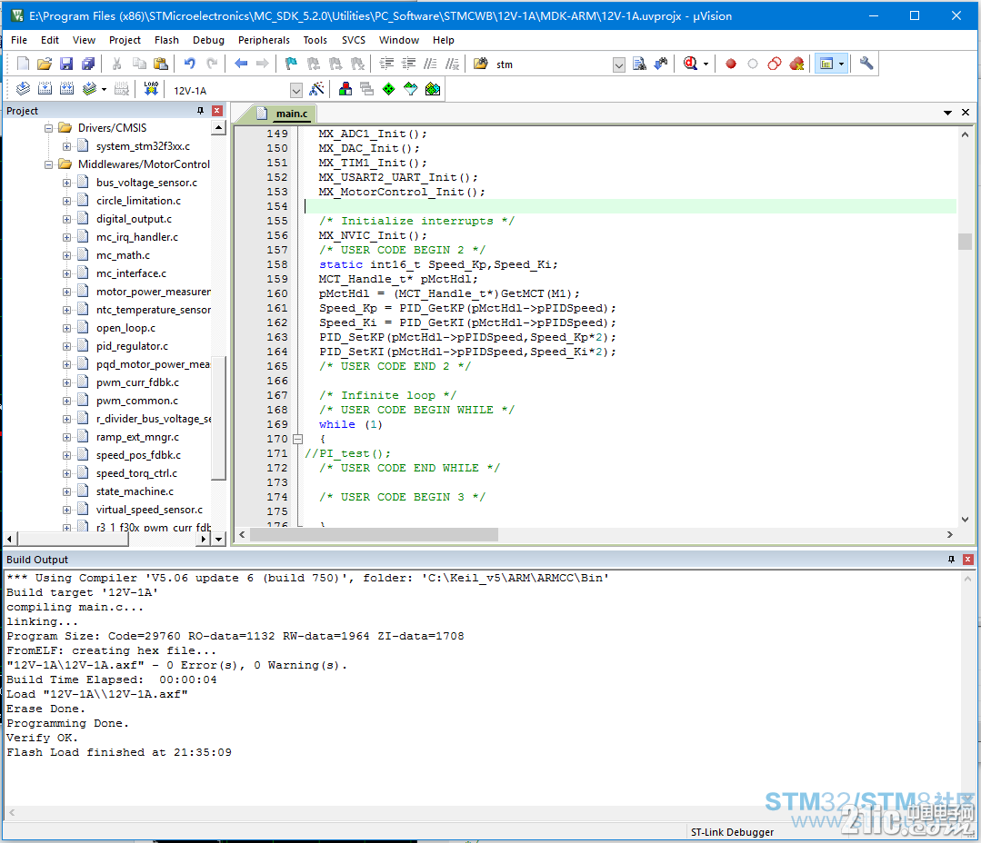Open the Manage Project Items icon
The height and width of the screenshot is (843, 981).
[345, 89]
